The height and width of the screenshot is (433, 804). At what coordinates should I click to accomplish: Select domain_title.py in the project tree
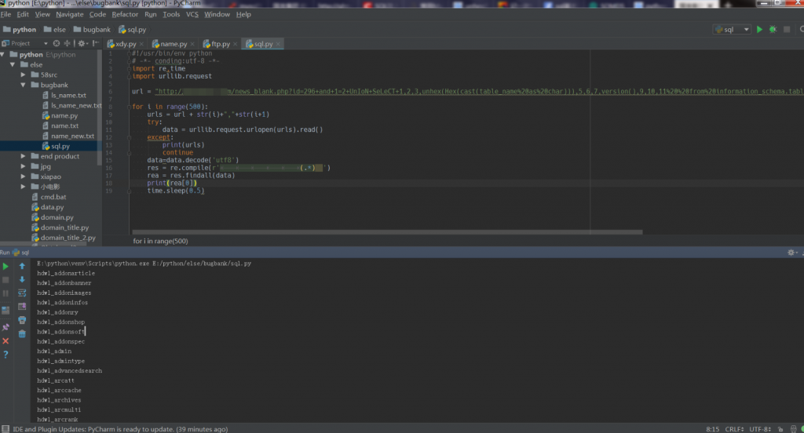click(60, 227)
